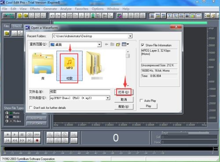This screenshot has height=162, width=220.
Task: Enable the Auto Play checkbox
Action: (x=141, y=101)
